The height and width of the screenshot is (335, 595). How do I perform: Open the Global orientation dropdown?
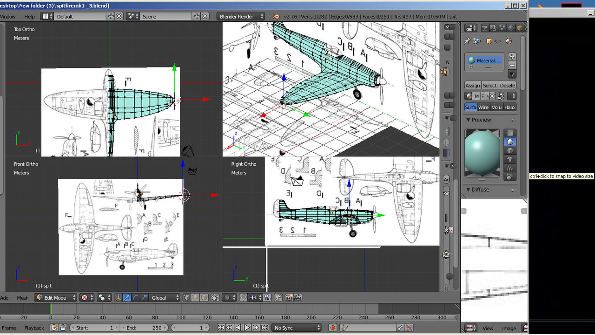pos(165,298)
